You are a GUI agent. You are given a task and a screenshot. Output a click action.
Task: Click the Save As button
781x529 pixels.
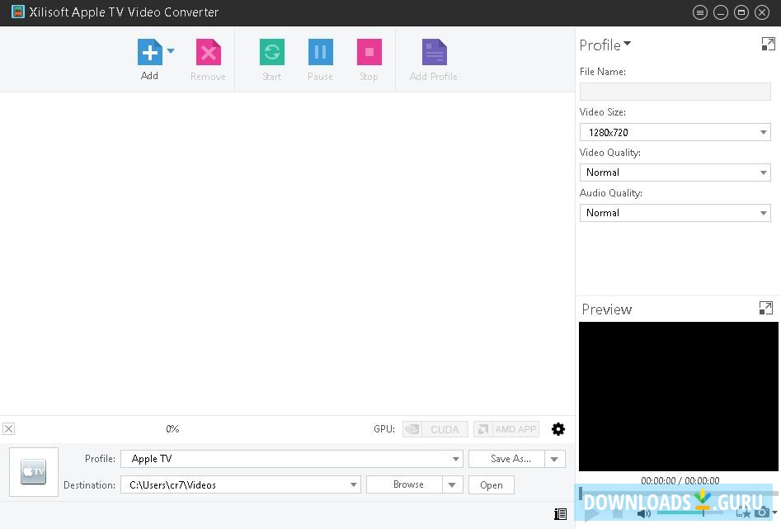pyautogui.click(x=509, y=458)
